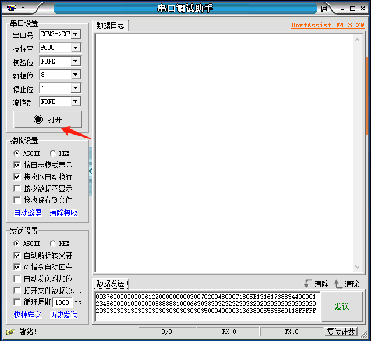Click the 循环周期 1000 ms input field
Image resolution: width=371 pixels, height=341 pixels.
click(62, 303)
